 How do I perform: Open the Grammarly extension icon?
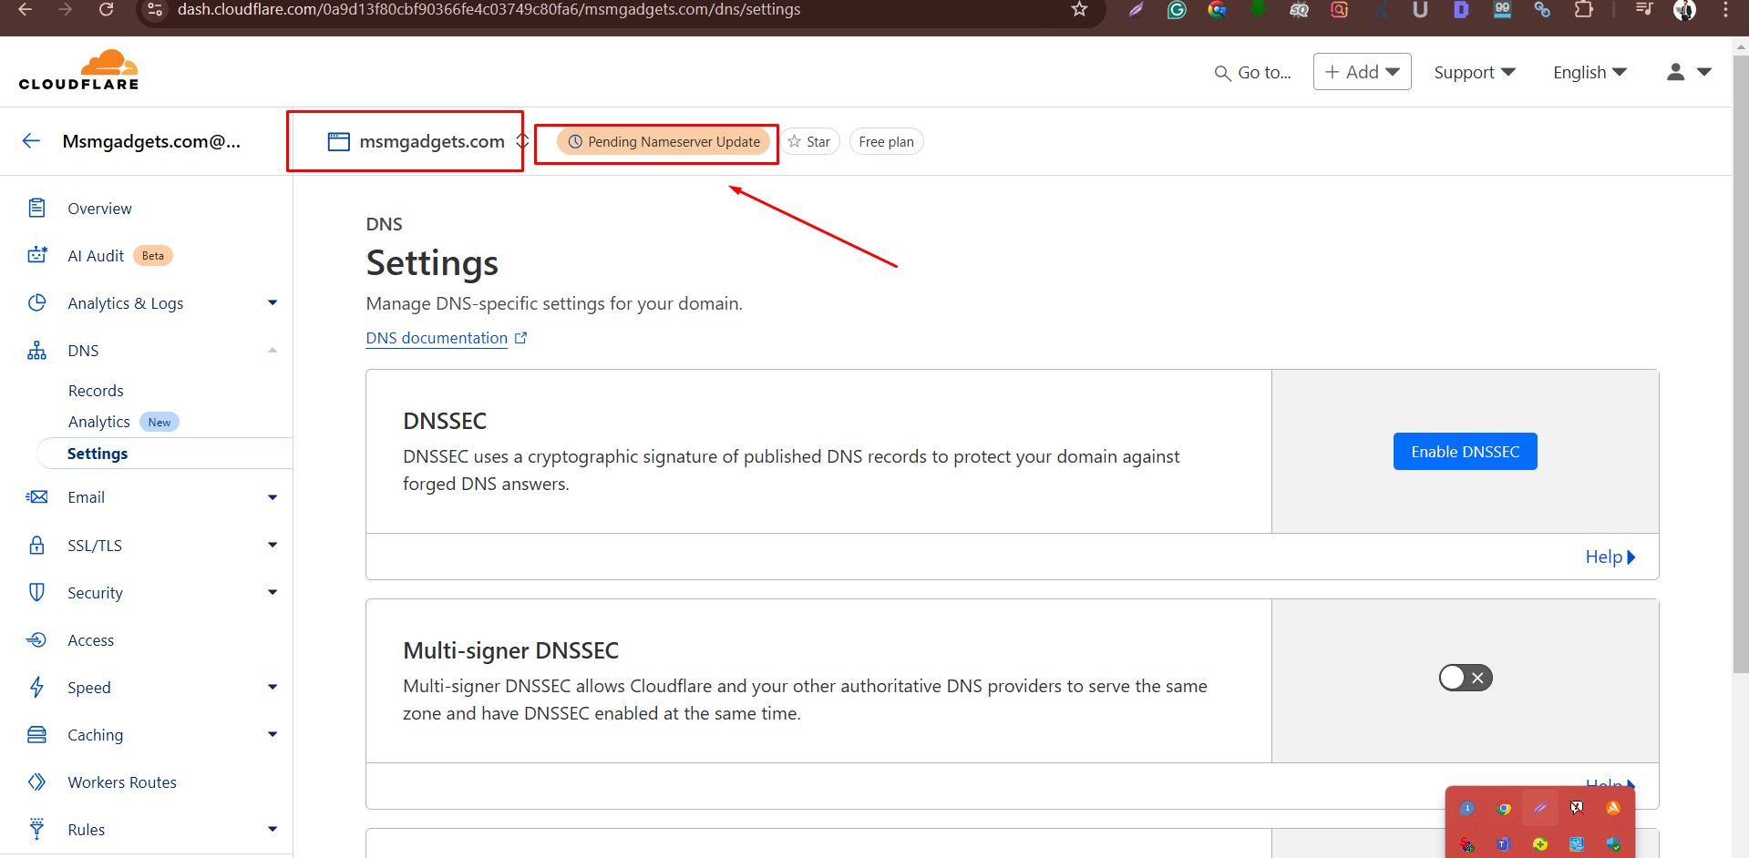(x=1177, y=10)
